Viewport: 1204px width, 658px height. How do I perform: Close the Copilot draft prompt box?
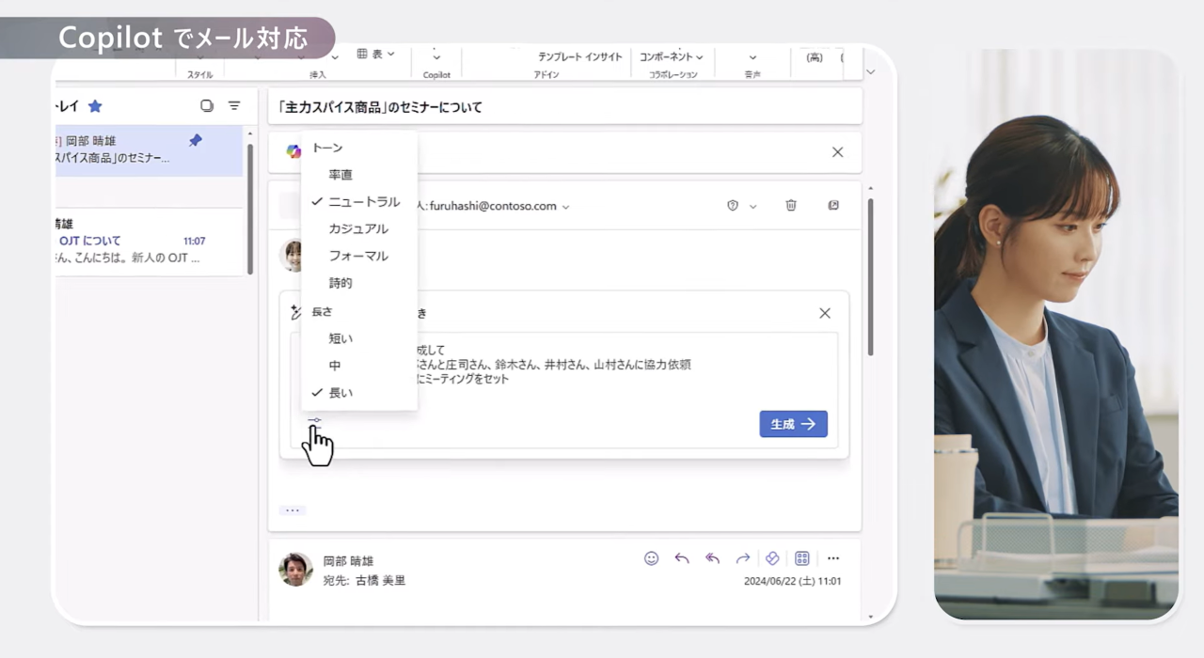[x=825, y=313]
